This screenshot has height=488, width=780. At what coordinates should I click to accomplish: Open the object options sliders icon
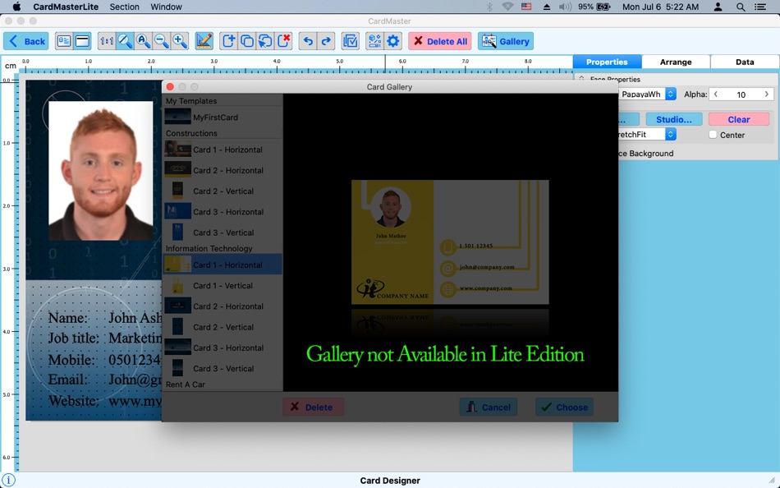tap(374, 41)
